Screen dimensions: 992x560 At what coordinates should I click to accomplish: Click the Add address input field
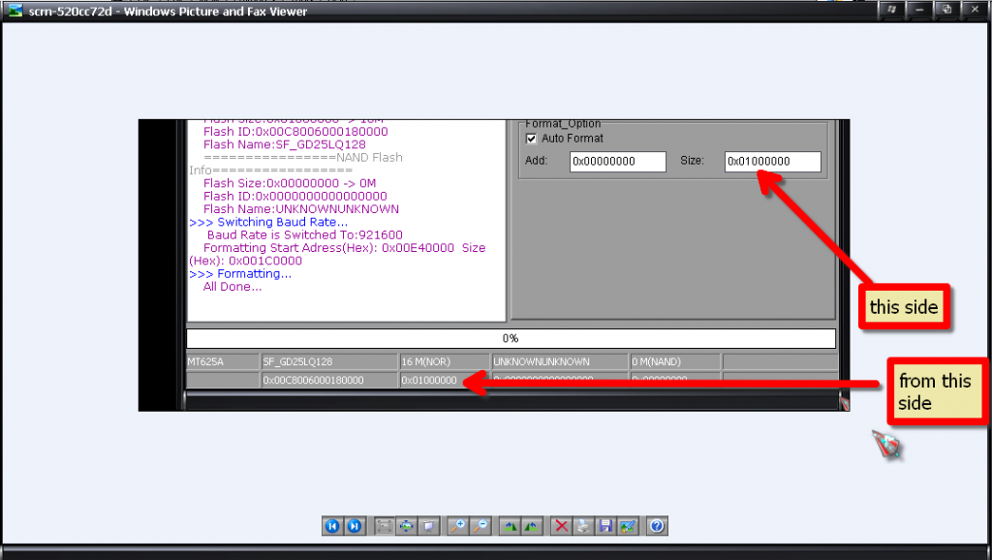(617, 162)
